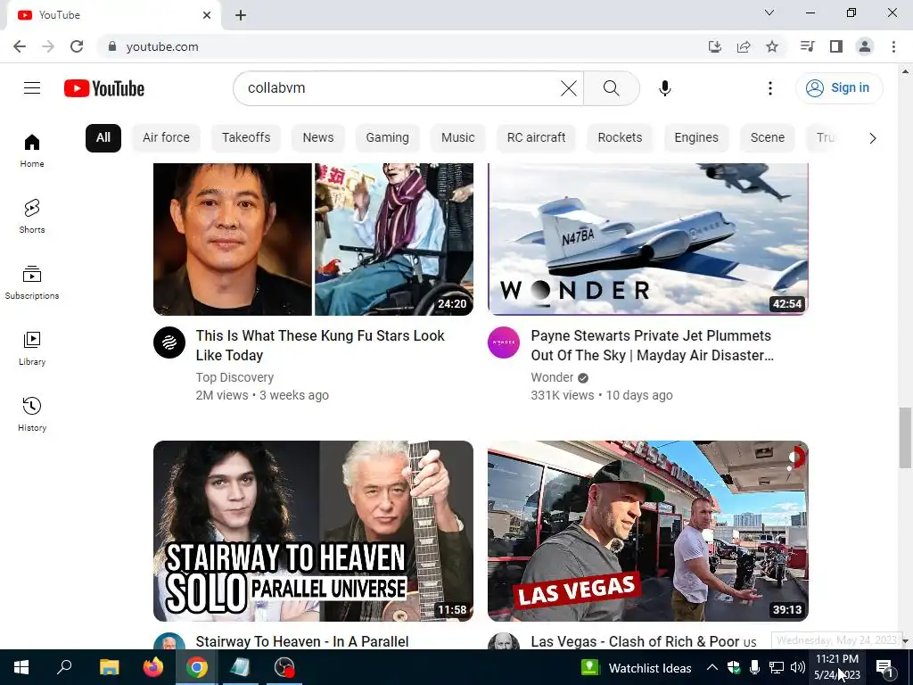Select the Rockets chip
This screenshot has width=913, height=685.
click(620, 138)
